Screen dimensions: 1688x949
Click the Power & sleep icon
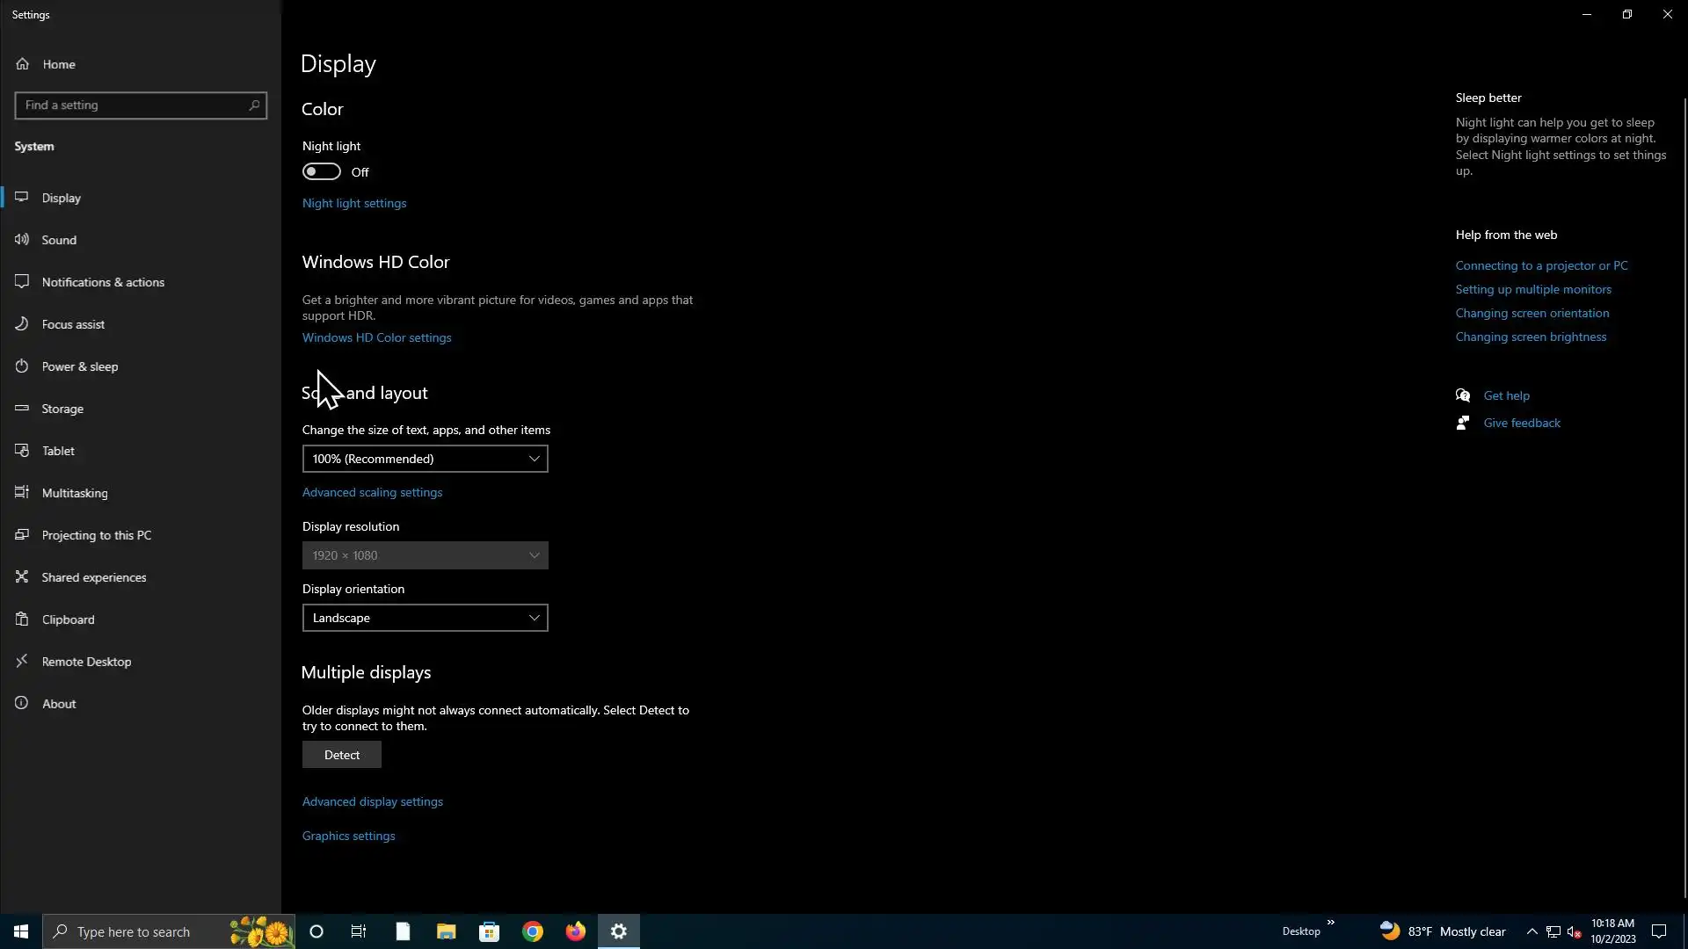click(x=22, y=366)
